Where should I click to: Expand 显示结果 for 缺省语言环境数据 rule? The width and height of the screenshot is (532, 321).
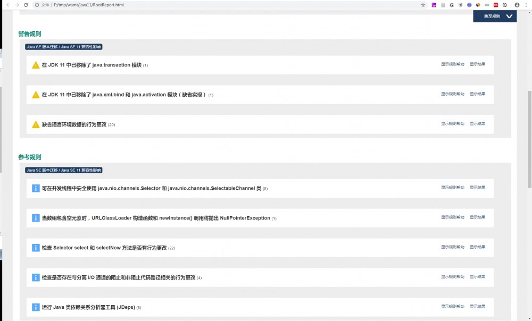click(478, 123)
